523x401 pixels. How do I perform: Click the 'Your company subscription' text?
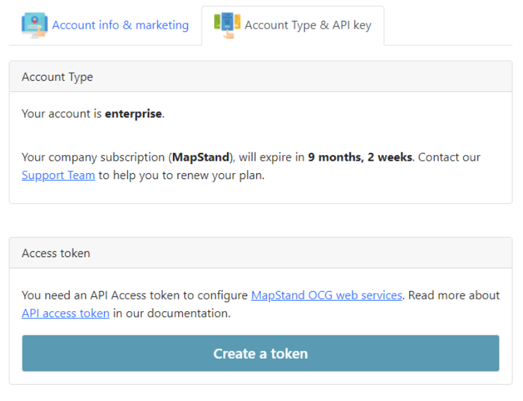coord(94,158)
